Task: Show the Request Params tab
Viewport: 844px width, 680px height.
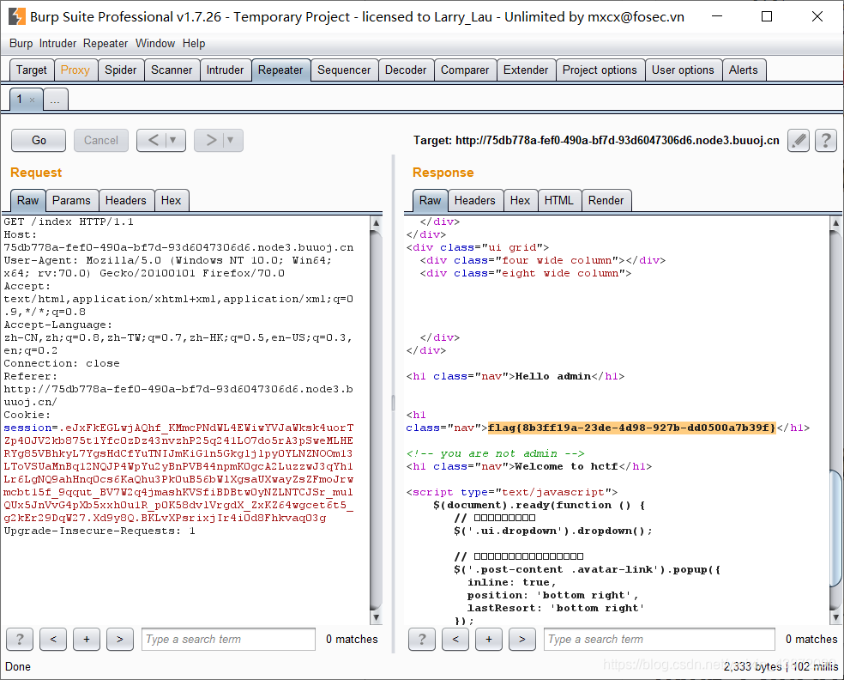Action: click(71, 200)
